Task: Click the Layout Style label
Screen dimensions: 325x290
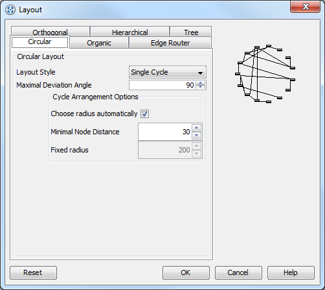Action: 36,72
